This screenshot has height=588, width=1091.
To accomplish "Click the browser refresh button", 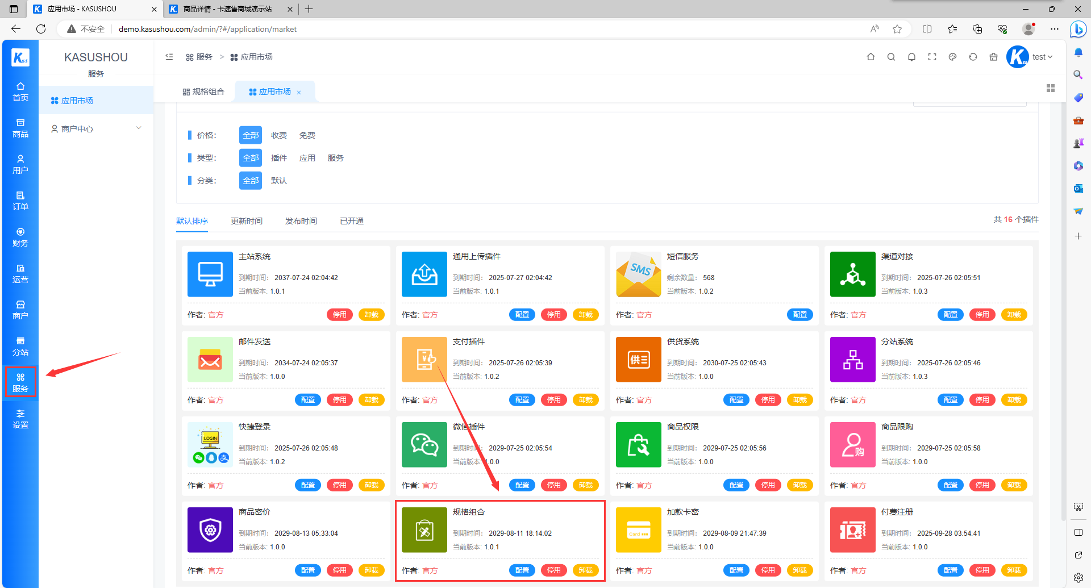I will point(41,29).
